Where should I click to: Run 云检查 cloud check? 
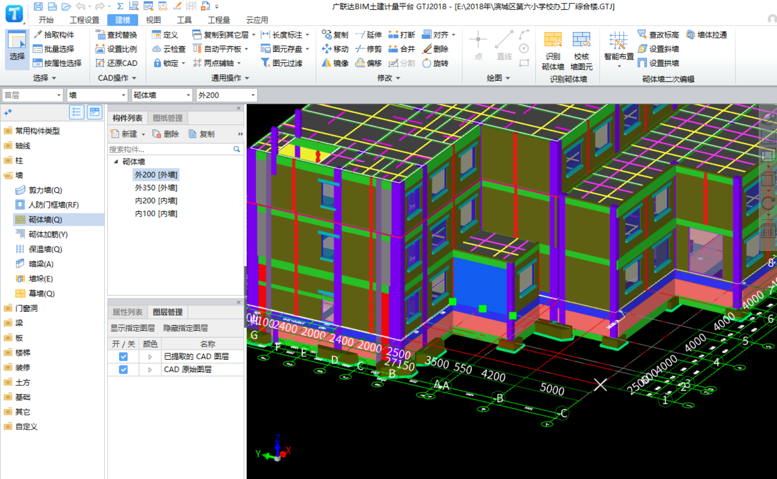point(169,49)
